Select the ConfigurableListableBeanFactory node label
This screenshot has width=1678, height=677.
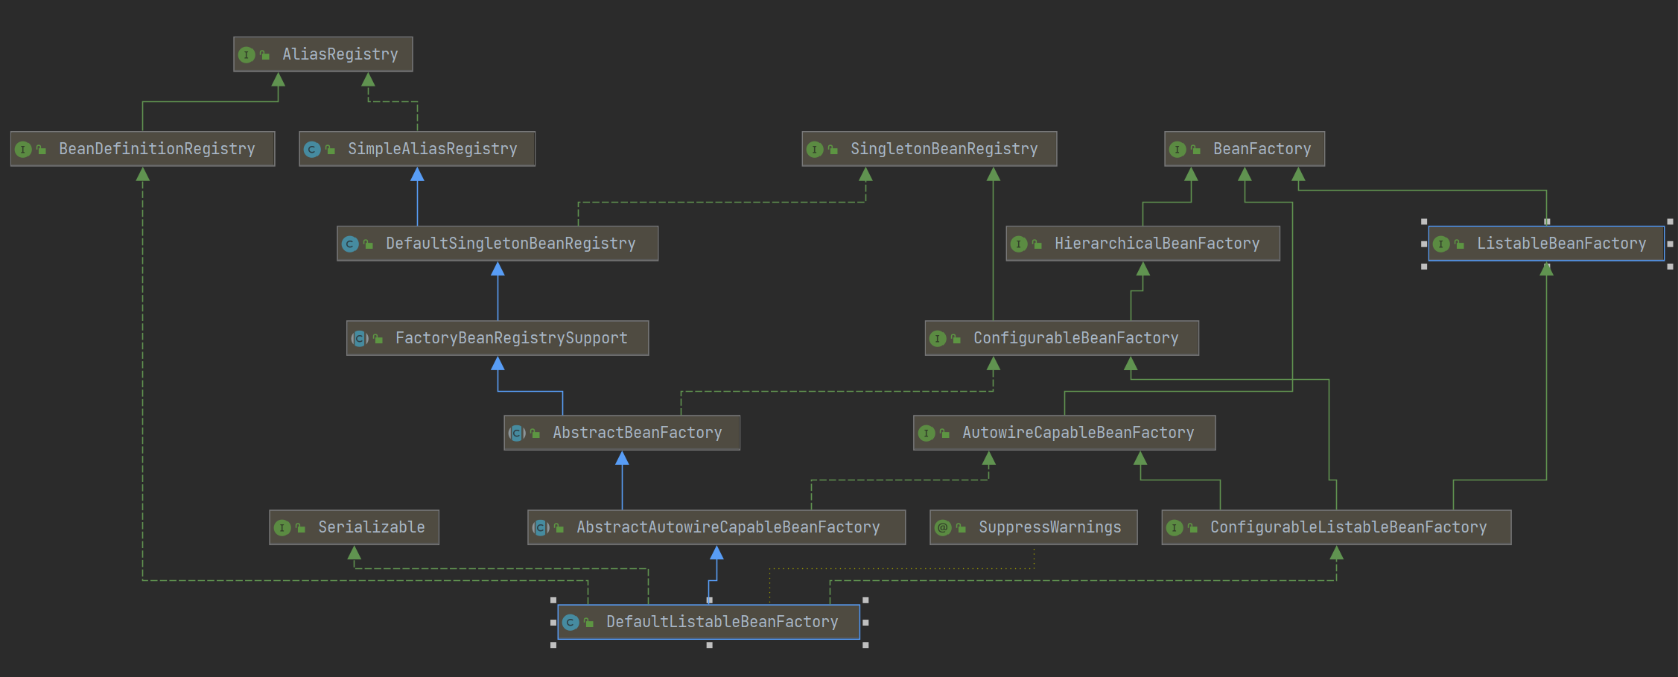(x=1348, y=527)
